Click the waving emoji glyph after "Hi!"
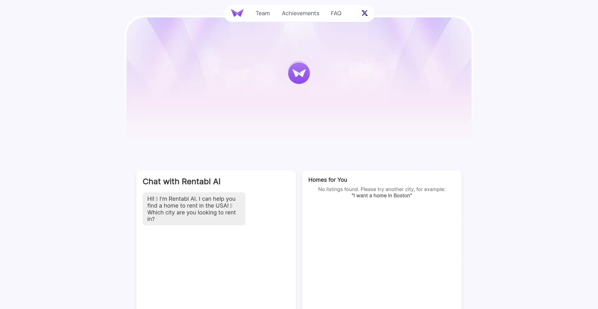Image resolution: width=598 pixels, height=309 pixels. pos(157,199)
